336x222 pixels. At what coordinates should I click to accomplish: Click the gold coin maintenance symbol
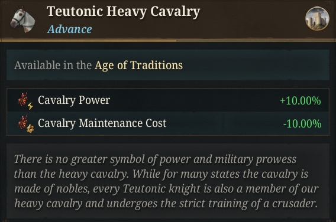click(30, 129)
